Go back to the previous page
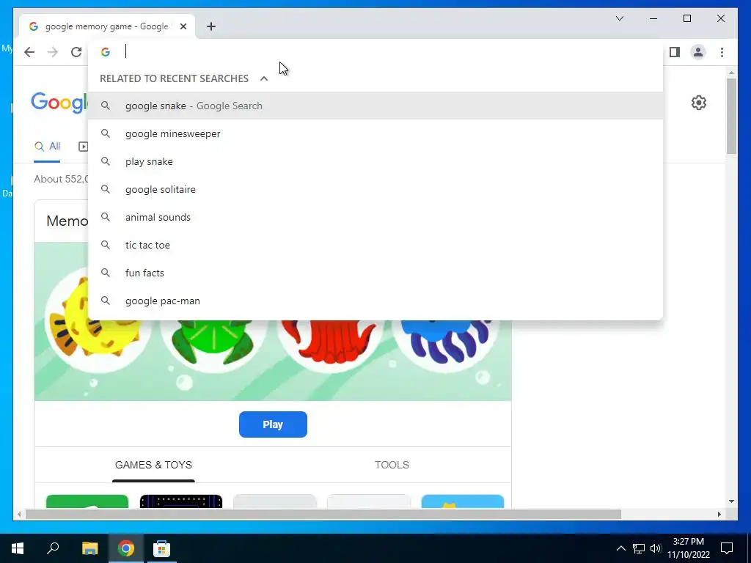 tap(29, 52)
